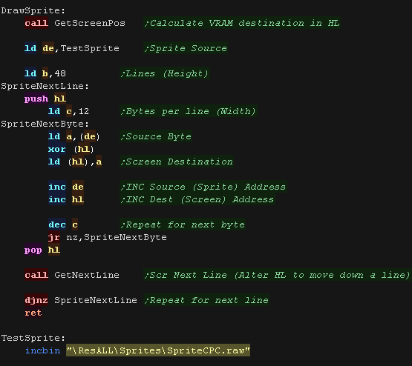Click the GetNextLine call target
The width and height of the screenshot is (412, 366).
[x=87, y=275]
